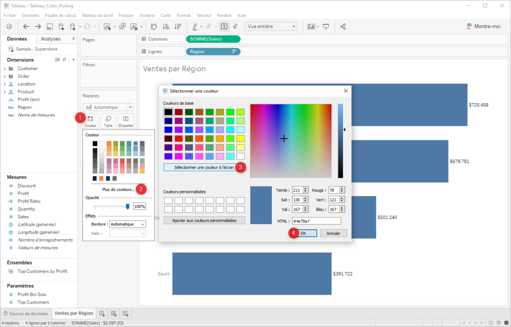511x327 pixels.
Task: Click the group members paperclip icon
Action: pos(209,27)
